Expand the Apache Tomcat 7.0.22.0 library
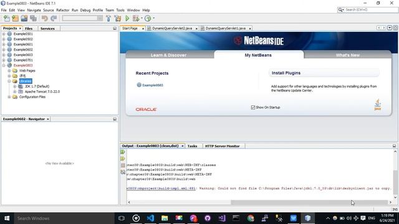399x224 pixels. point(15,91)
